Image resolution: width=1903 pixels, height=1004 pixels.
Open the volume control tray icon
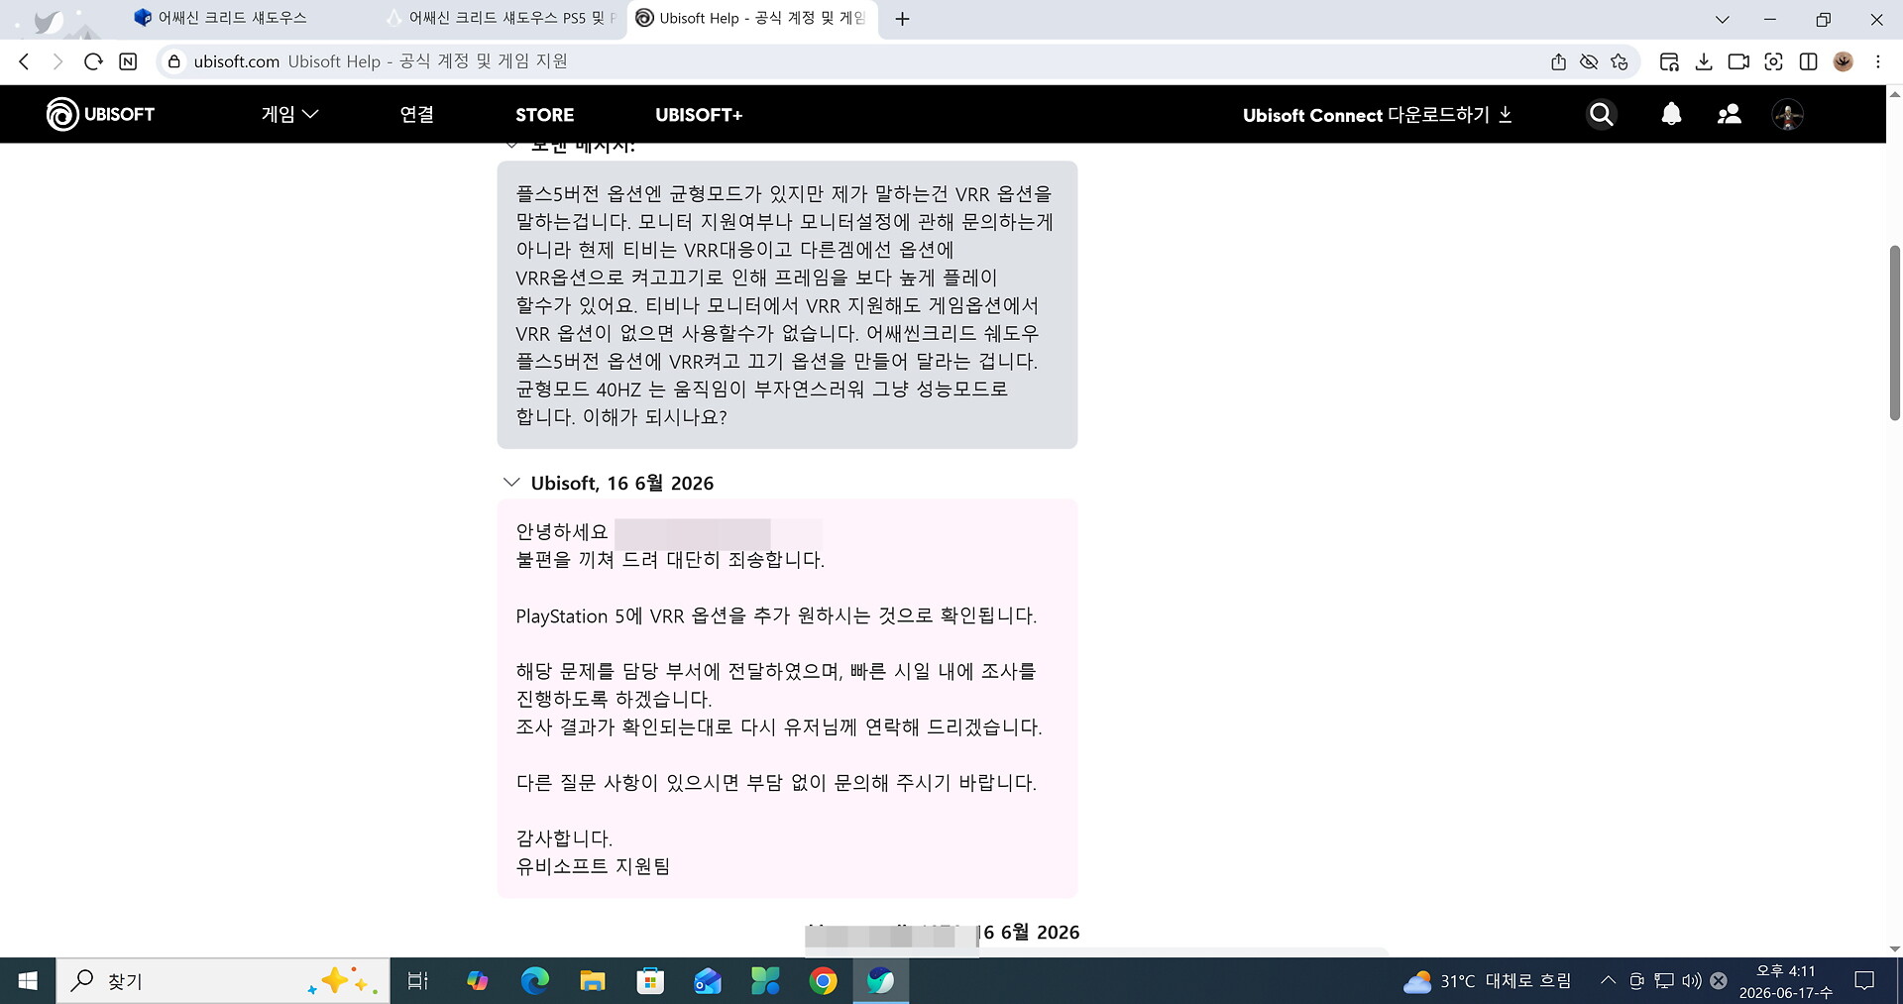pos(1692,981)
